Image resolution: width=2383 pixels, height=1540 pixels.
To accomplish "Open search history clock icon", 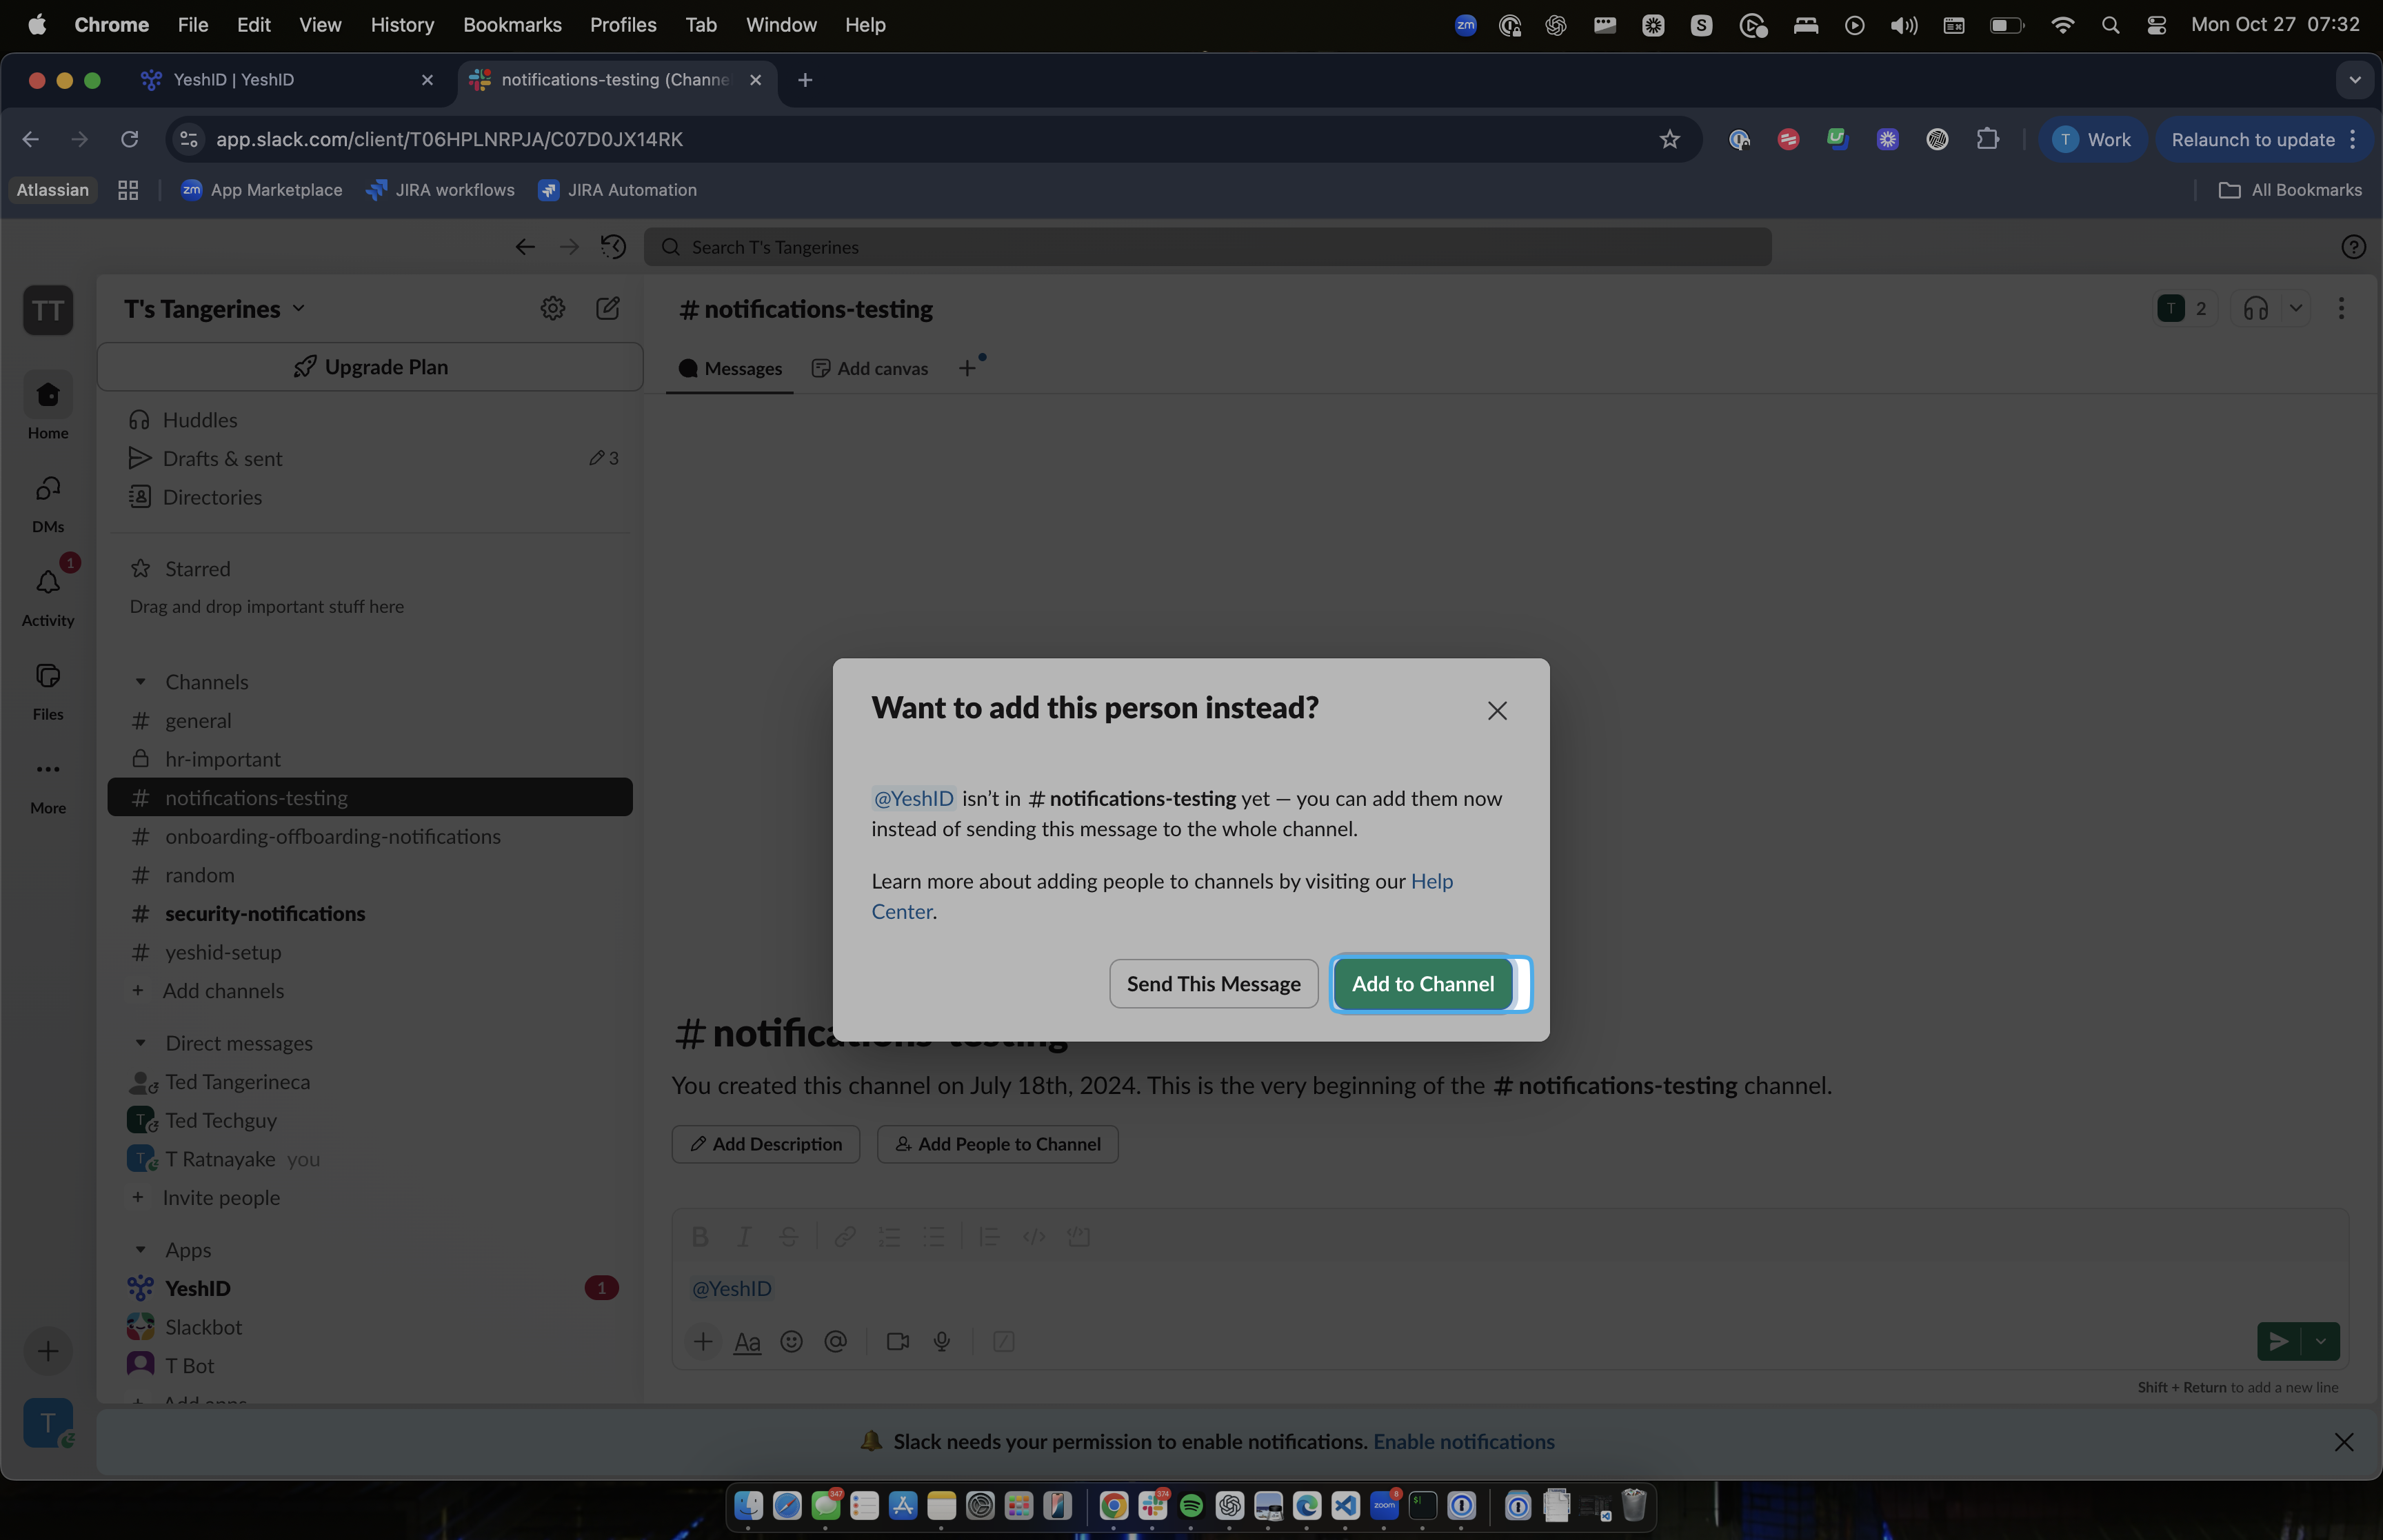I will (613, 247).
